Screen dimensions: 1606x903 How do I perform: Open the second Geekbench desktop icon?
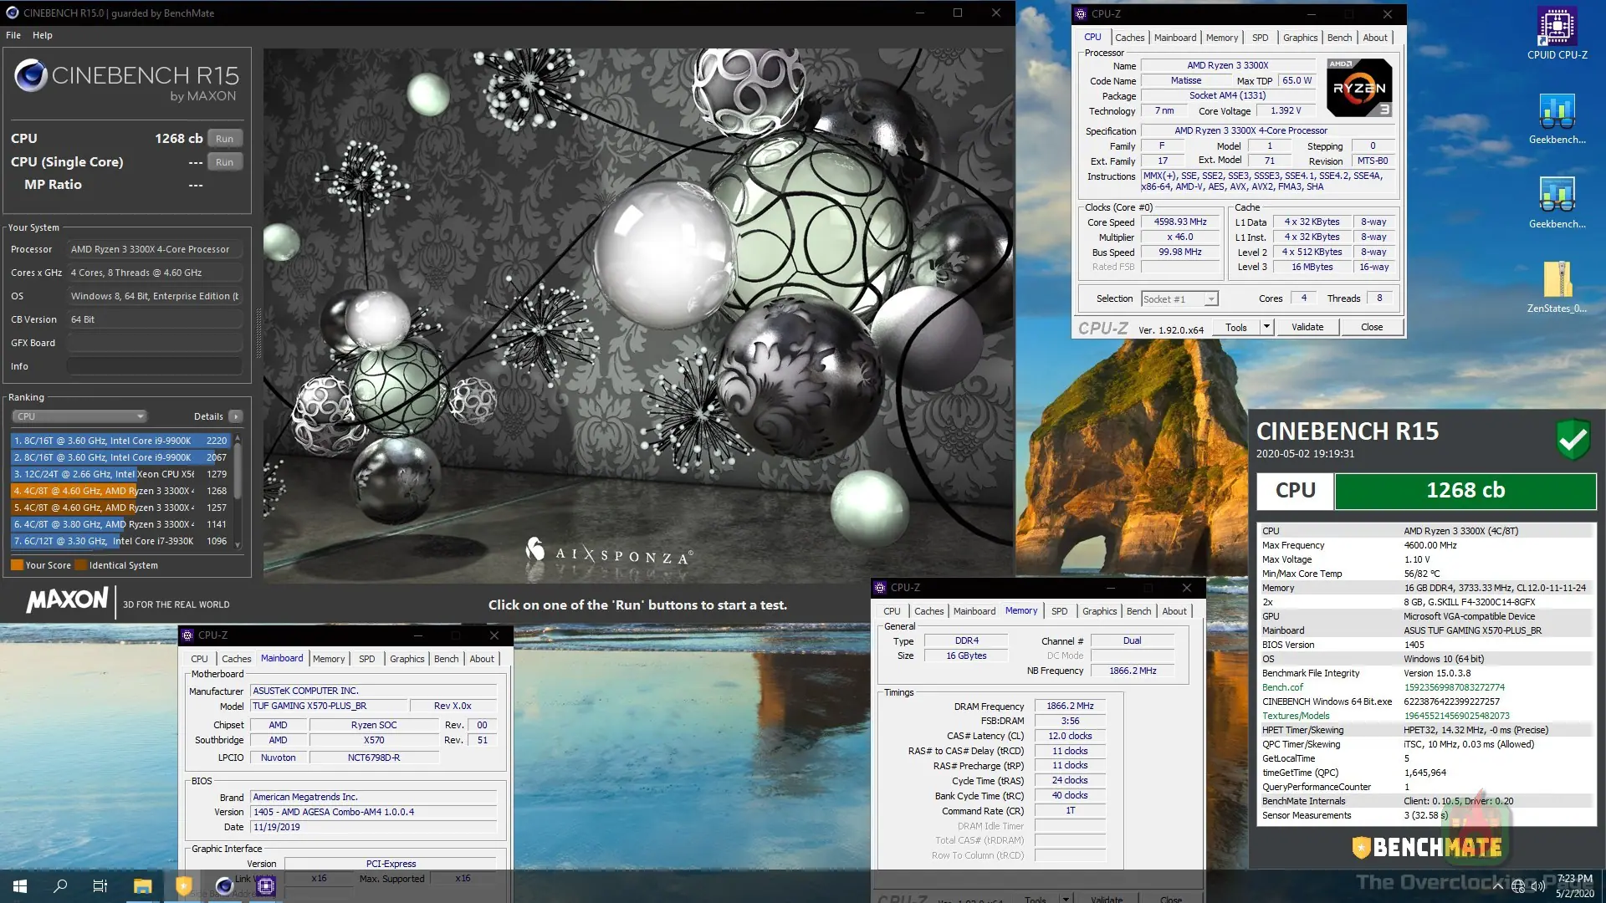(1557, 202)
